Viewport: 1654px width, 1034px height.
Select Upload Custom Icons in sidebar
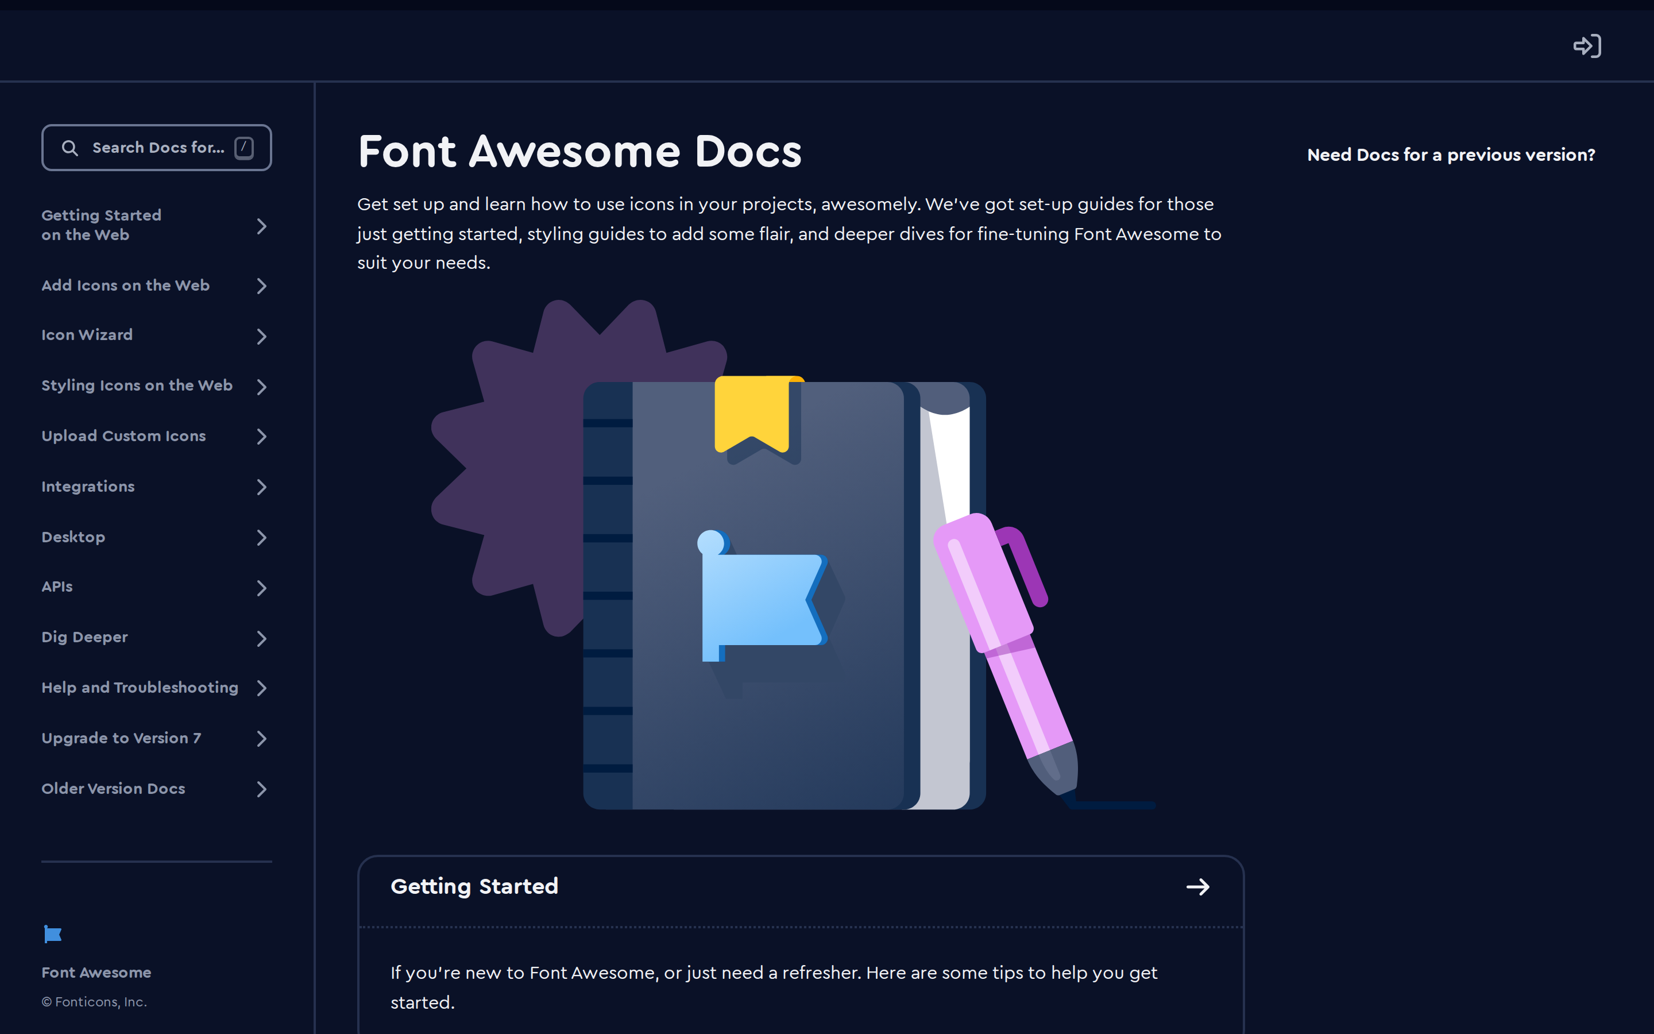point(123,435)
